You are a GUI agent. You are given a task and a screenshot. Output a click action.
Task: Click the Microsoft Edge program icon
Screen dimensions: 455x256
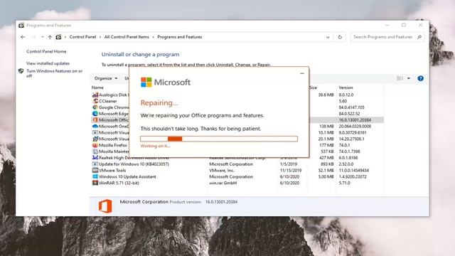pyautogui.click(x=95, y=114)
